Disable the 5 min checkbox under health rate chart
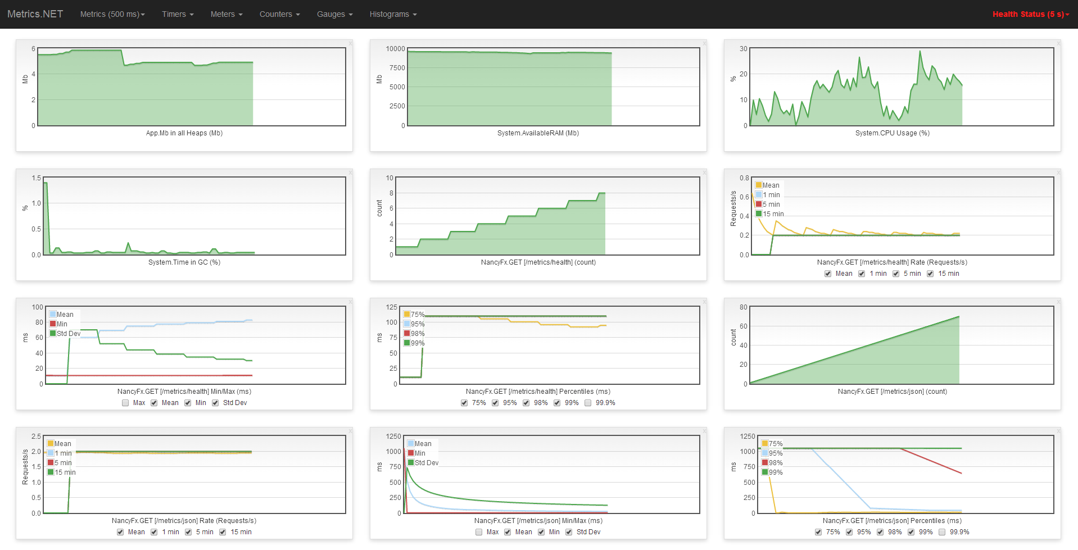The width and height of the screenshot is (1078, 550). pos(895,274)
